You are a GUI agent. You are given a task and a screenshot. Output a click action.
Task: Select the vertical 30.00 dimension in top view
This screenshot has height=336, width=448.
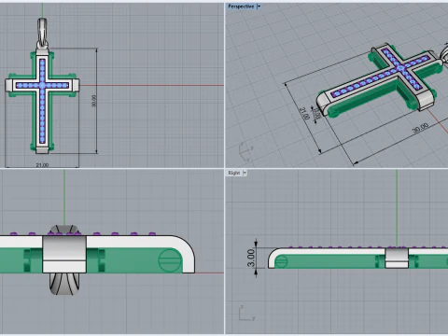point(94,101)
